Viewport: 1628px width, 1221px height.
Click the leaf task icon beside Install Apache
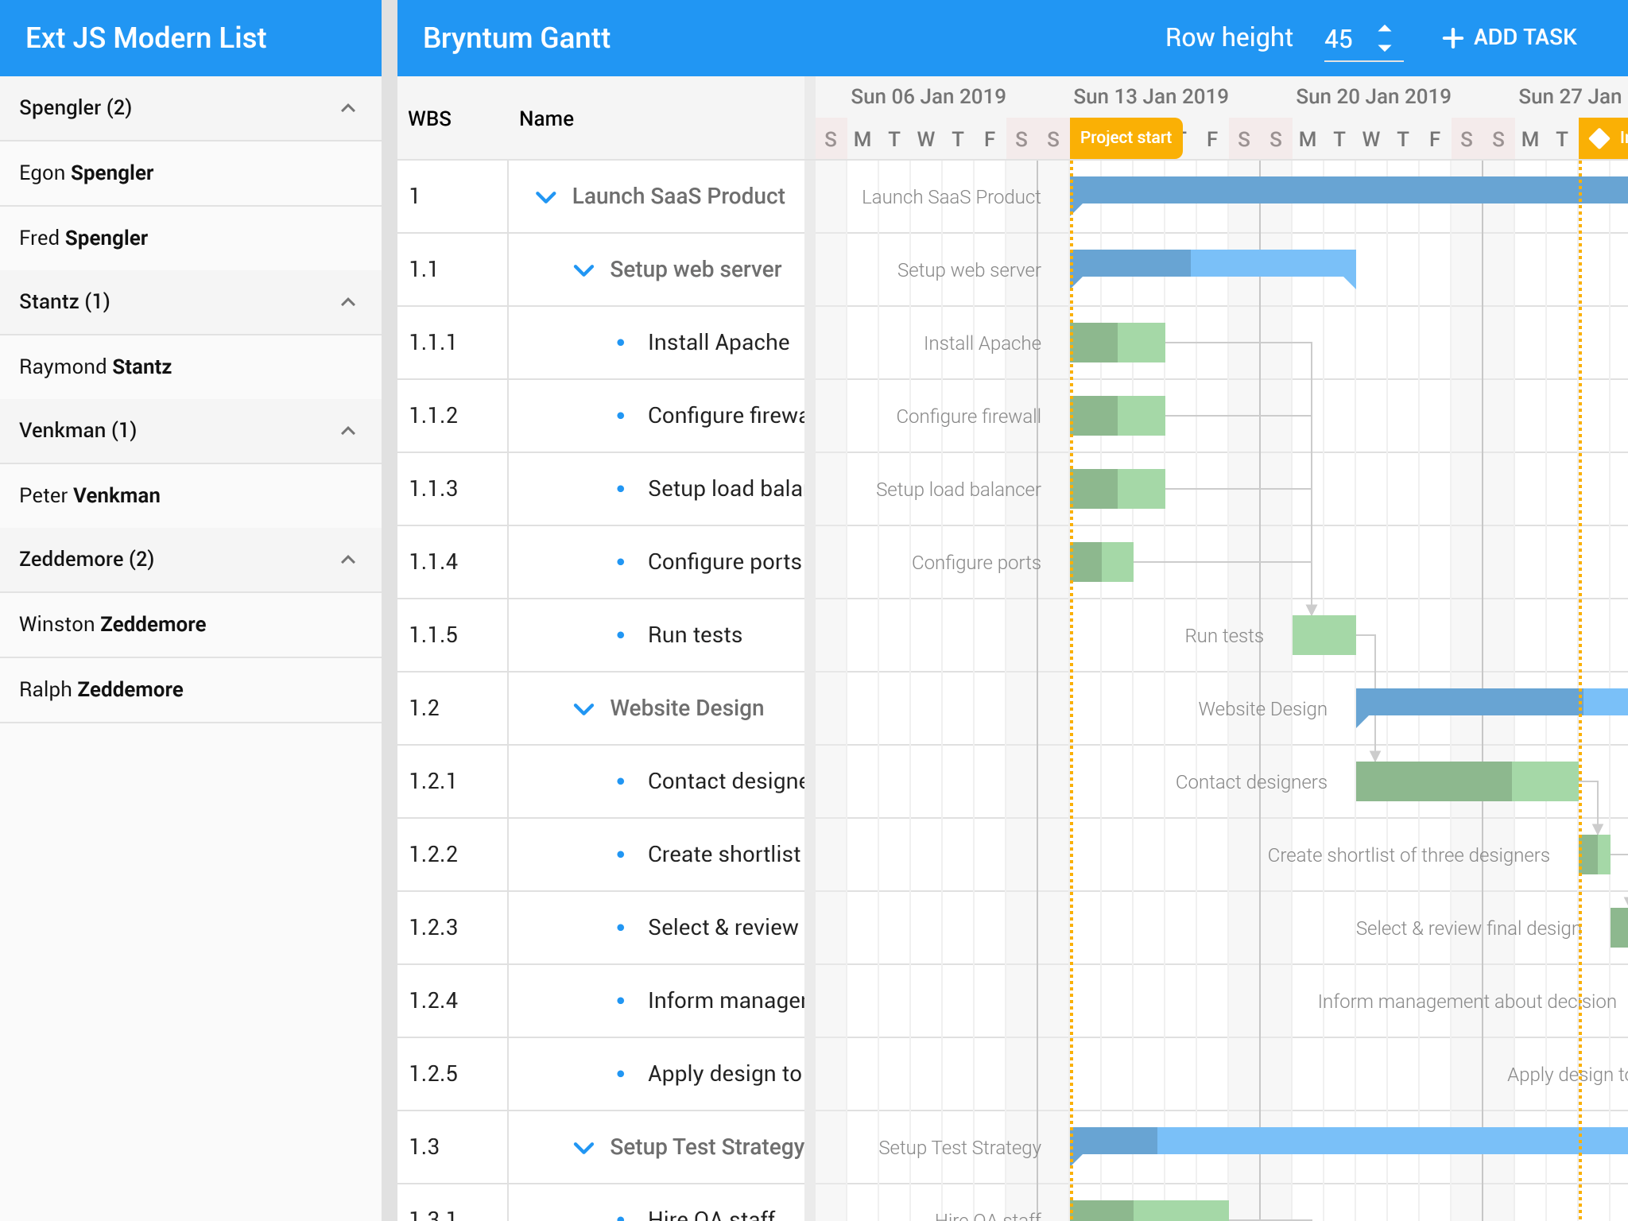coord(622,343)
